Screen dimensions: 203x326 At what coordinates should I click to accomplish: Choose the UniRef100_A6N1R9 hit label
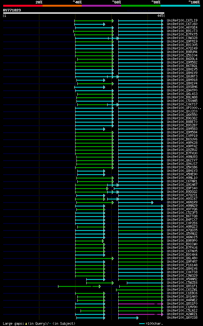pyautogui.click(x=182, y=202)
